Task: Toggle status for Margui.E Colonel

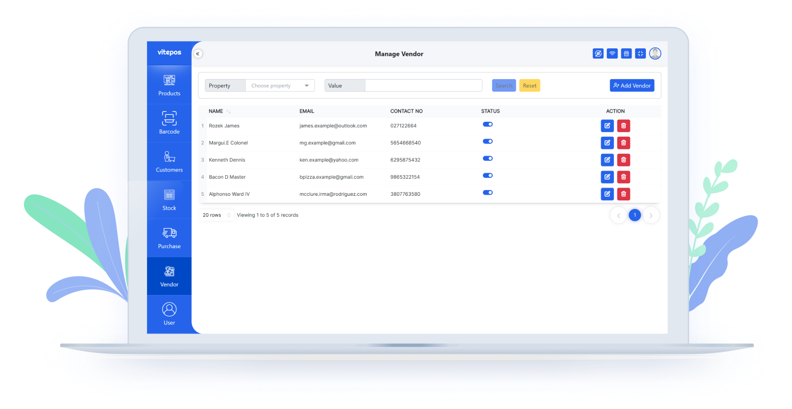Action: click(x=488, y=141)
